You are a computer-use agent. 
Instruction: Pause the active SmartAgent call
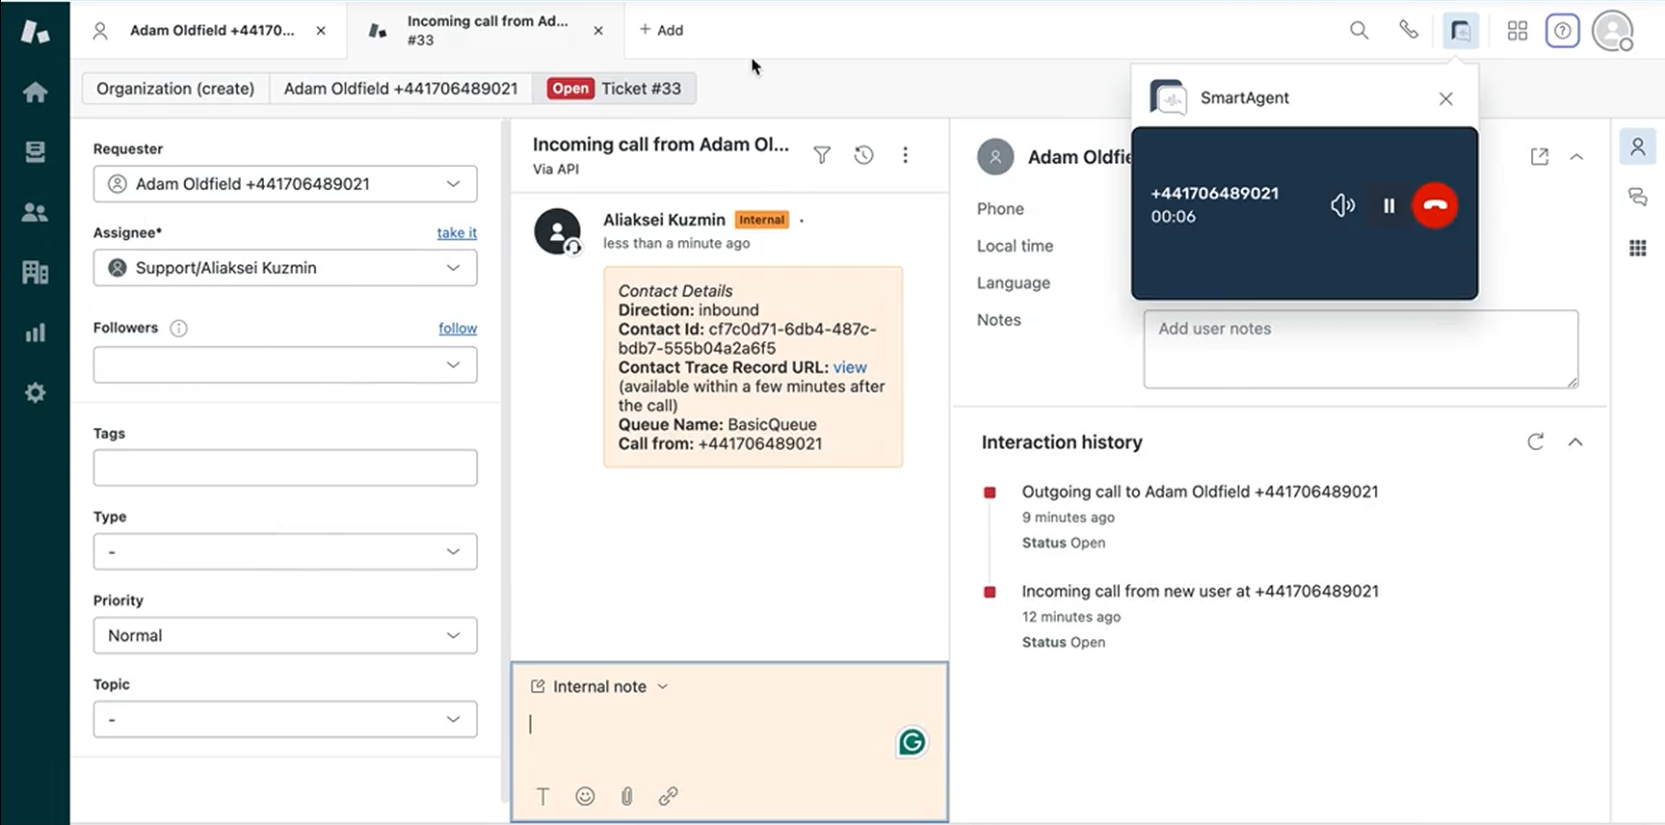pos(1388,205)
